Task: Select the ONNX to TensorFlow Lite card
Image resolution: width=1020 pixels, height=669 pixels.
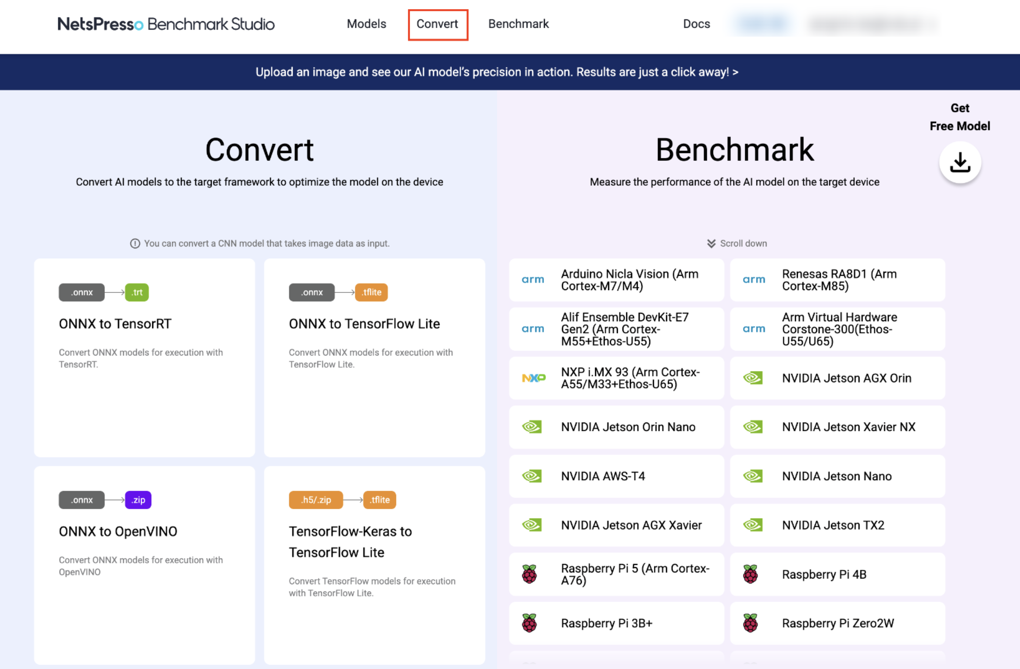Action: pyautogui.click(x=374, y=357)
